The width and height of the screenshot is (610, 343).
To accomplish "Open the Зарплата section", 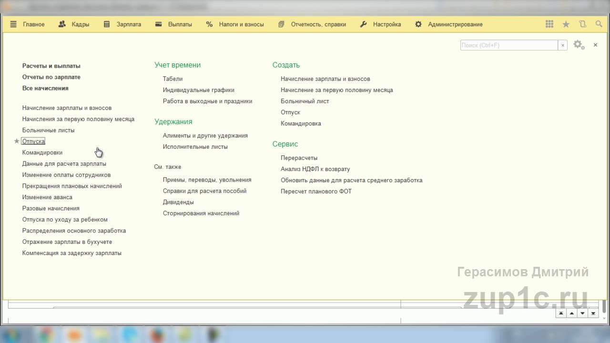I will [122, 24].
